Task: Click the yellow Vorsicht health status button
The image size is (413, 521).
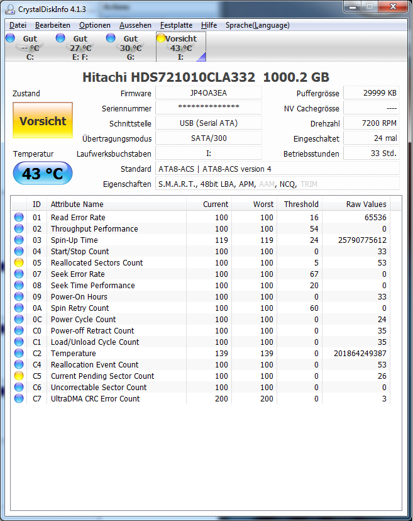Action: tap(43, 120)
